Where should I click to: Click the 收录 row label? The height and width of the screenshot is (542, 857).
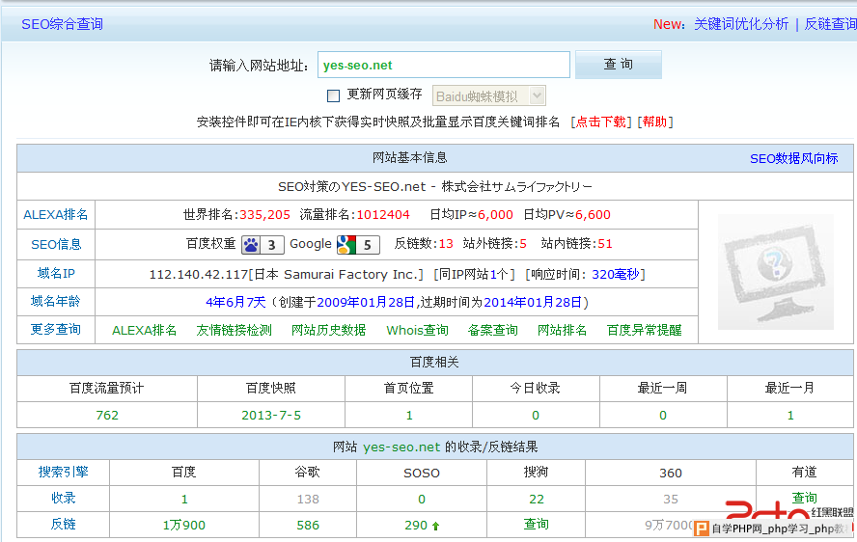[x=64, y=499]
